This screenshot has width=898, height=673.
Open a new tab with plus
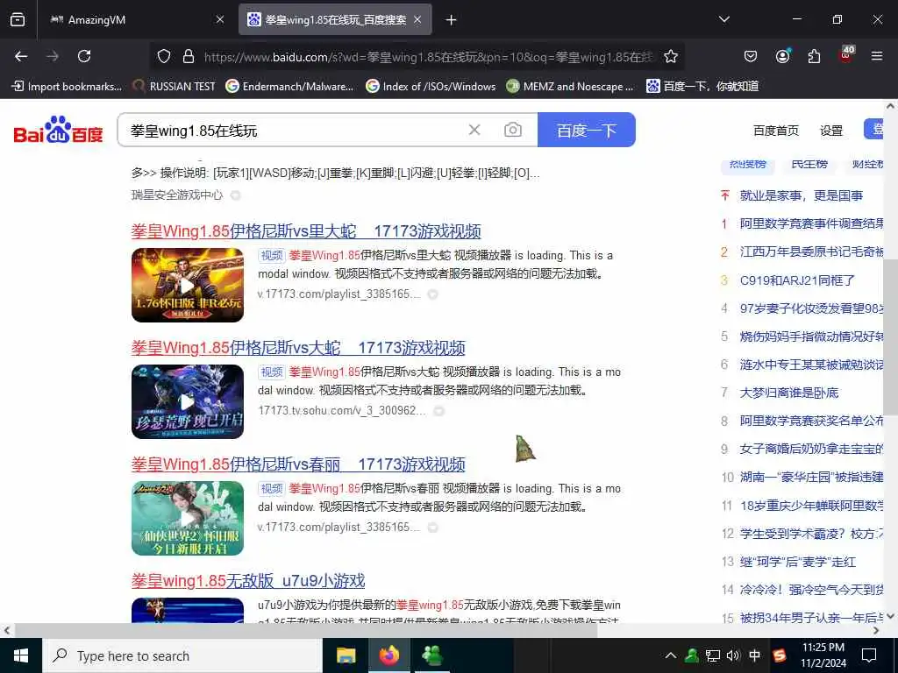[452, 20]
